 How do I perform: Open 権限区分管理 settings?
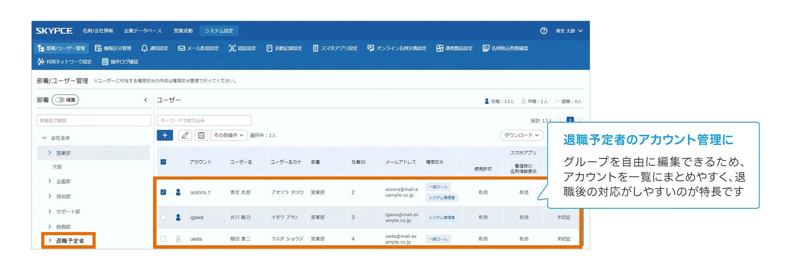click(113, 48)
